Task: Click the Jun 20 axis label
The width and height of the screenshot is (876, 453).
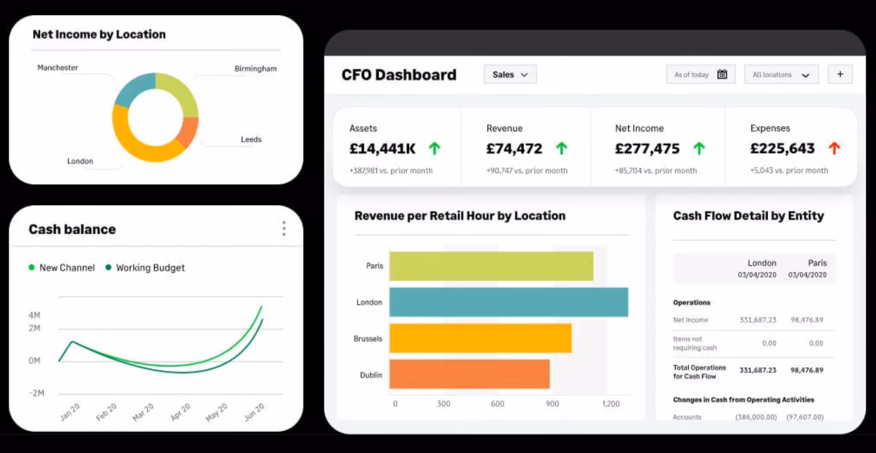Action: coord(254,412)
